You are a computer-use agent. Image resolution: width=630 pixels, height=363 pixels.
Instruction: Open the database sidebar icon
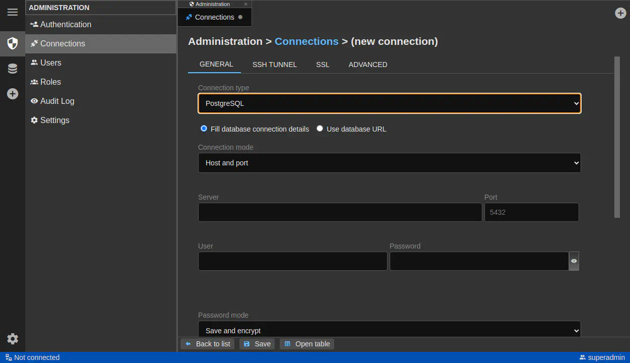coord(13,69)
